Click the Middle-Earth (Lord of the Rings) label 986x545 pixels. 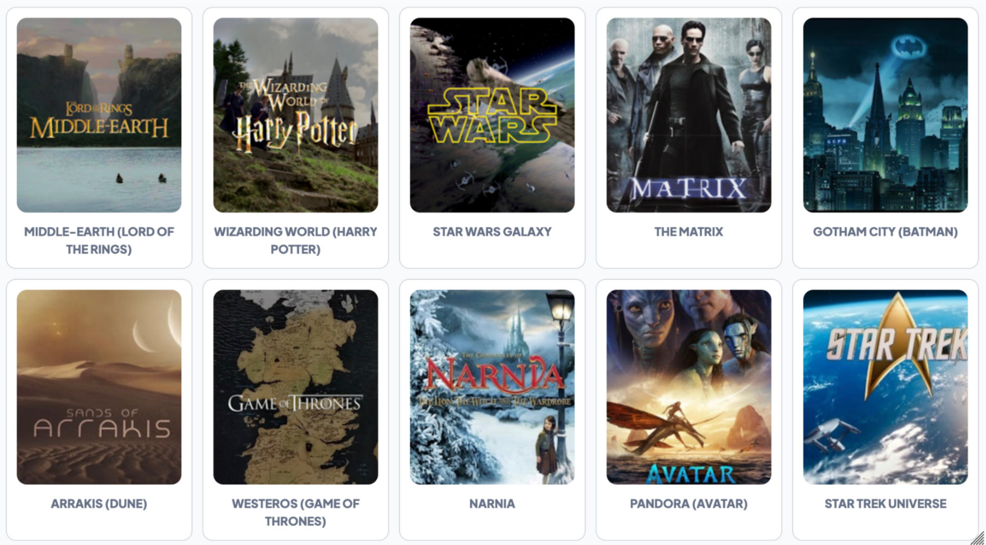(x=99, y=240)
